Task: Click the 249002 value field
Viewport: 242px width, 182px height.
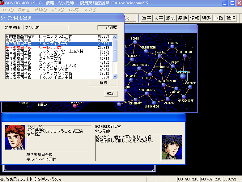Action: coord(108,28)
